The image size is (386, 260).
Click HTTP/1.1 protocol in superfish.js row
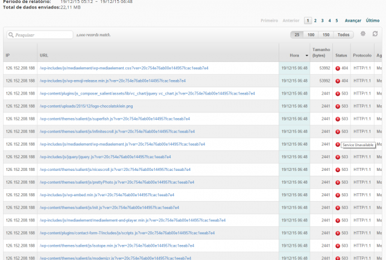(x=362, y=119)
